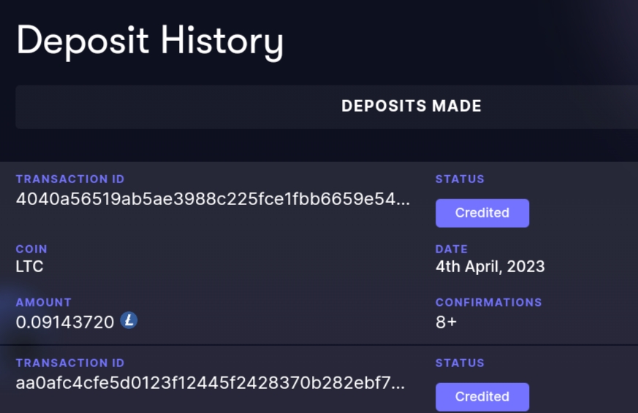Click the date 4th April, 2023
638x413 pixels.
490,267
